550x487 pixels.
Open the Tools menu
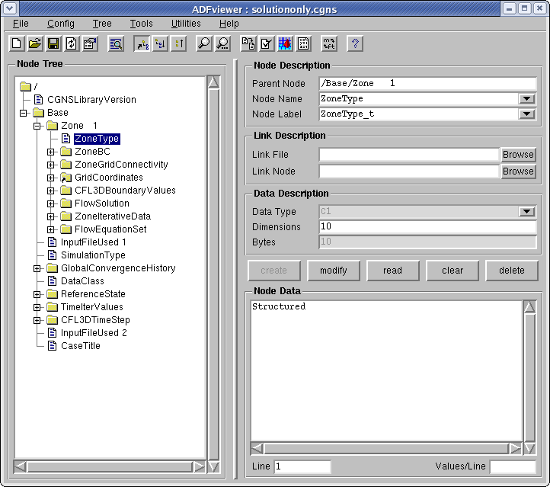(x=142, y=24)
